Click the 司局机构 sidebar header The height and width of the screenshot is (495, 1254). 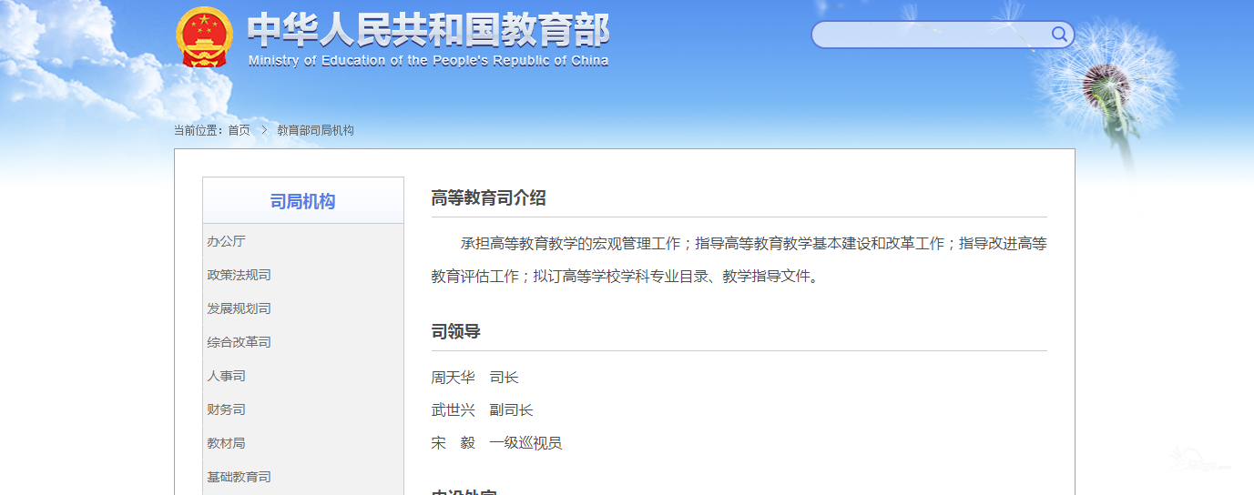click(x=302, y=202)
